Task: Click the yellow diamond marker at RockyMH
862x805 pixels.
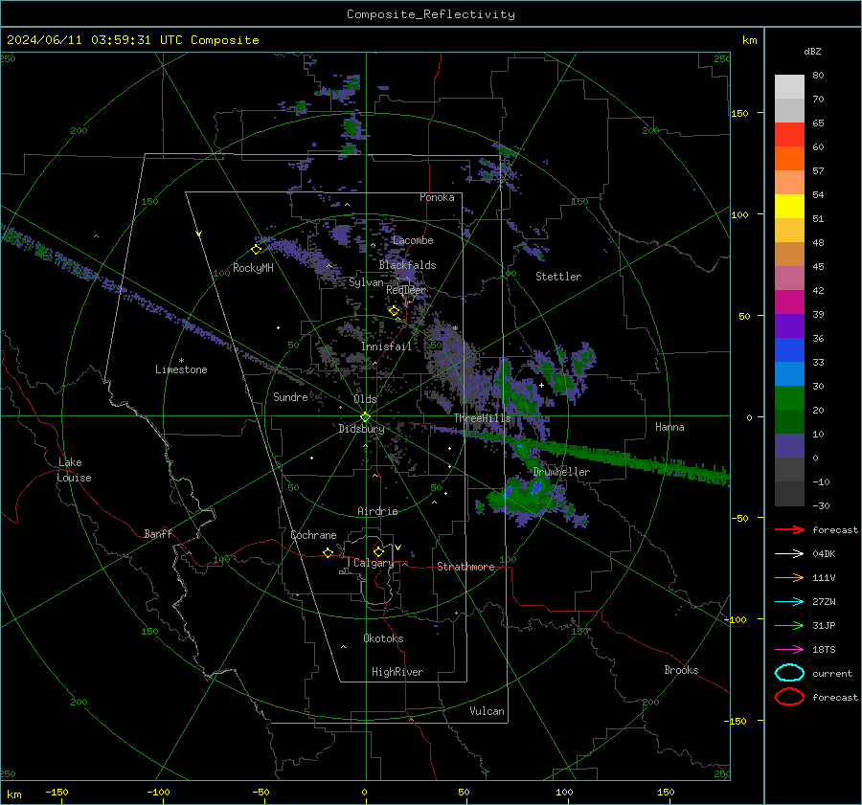Action: 256,250
